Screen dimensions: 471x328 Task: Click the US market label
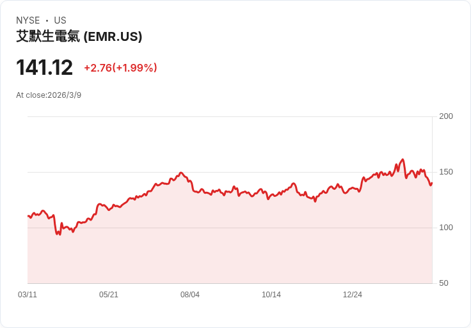point(60,20)
